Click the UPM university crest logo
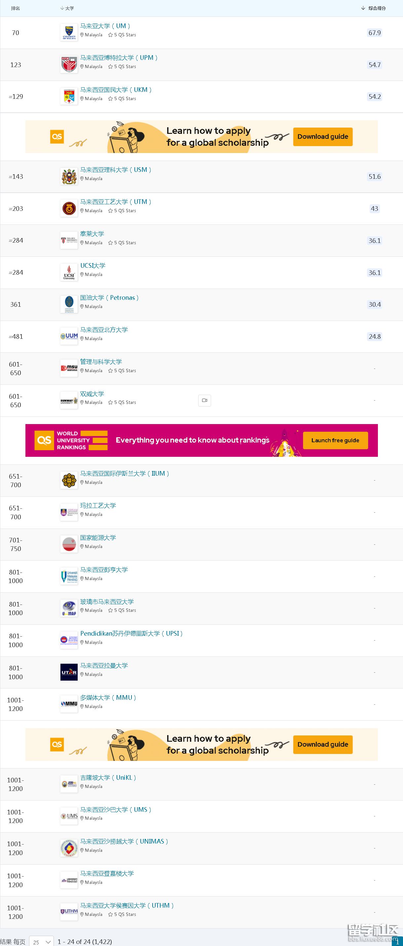Image resolution: width=403 pixels, height=946 pixels. (x=69, y=65)
